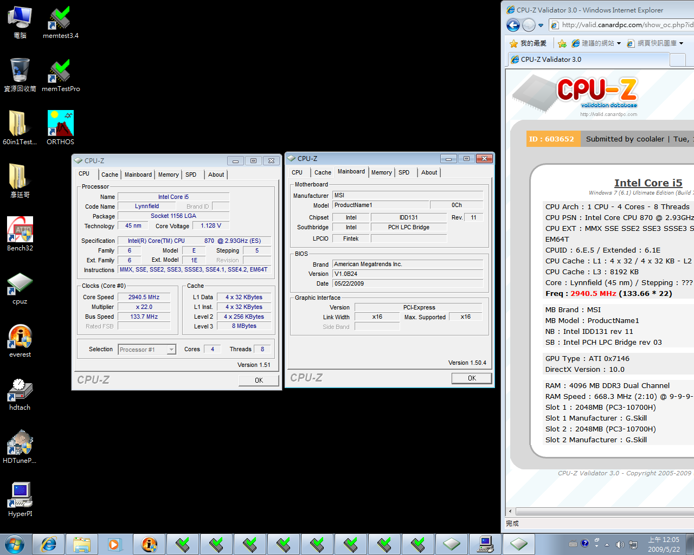The height and width of the screenshot is (555, 694).
Task: Click the ID : 603652 orange label
Action: click(x=554, y=139)
